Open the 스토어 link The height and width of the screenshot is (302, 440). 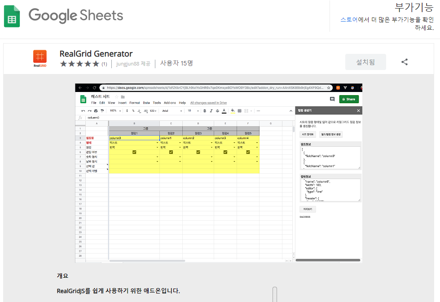pos(349,20)
